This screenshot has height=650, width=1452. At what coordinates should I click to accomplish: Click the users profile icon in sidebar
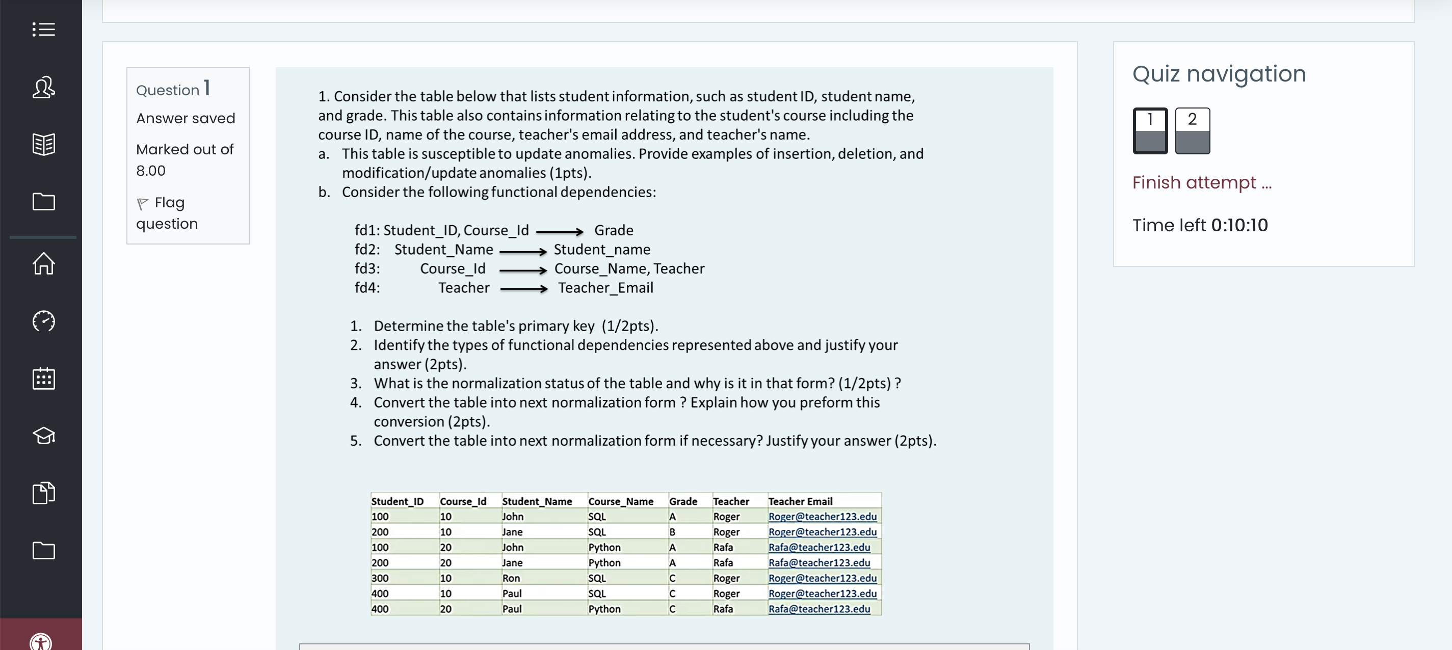[x=43, y=87]
